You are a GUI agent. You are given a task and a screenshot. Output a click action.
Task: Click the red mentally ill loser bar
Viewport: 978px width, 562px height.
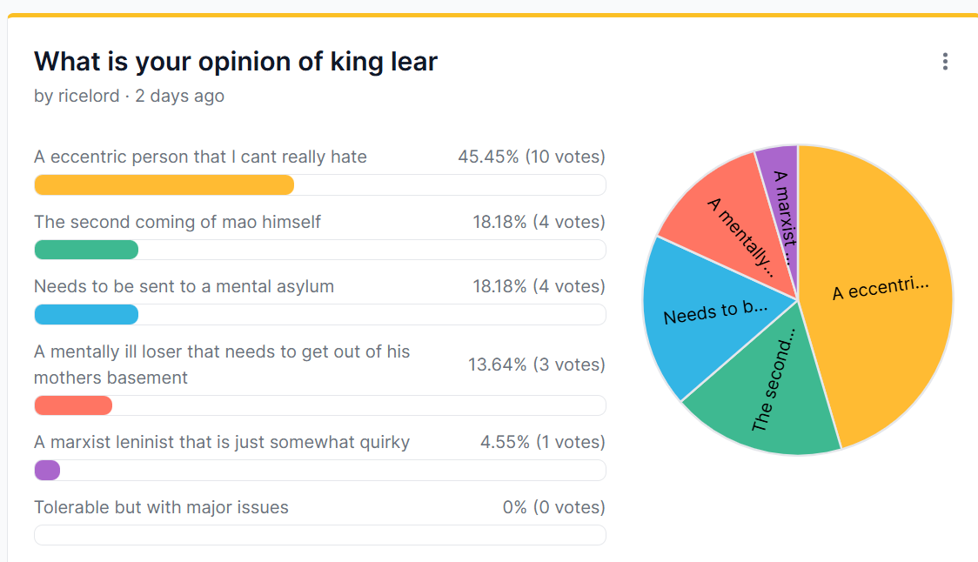coord(73,405)
